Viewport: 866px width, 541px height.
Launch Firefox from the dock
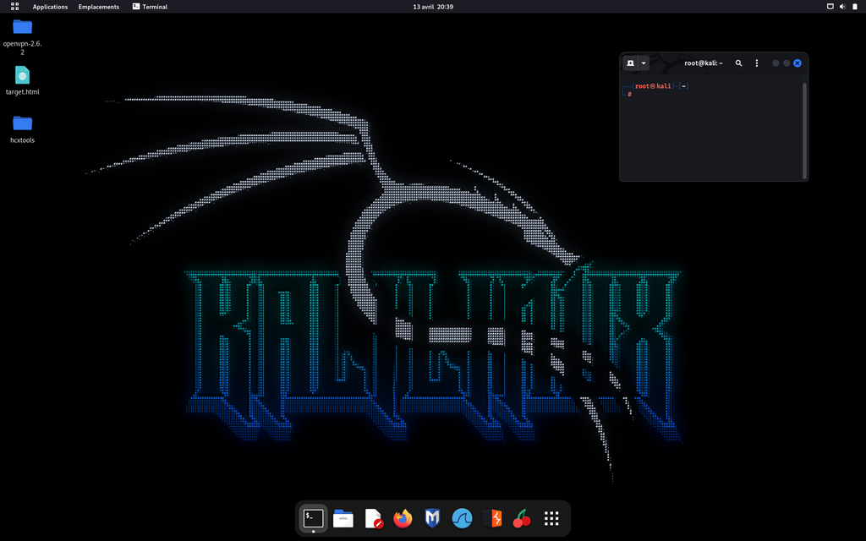[x=403, y=518]
